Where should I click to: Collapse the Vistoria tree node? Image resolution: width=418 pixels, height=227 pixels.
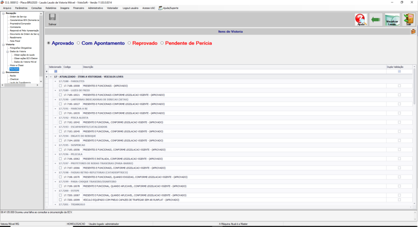(3, 44)
